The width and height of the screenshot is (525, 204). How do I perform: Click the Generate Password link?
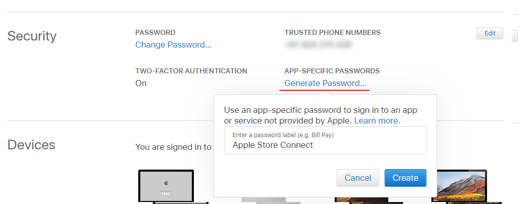325,83
